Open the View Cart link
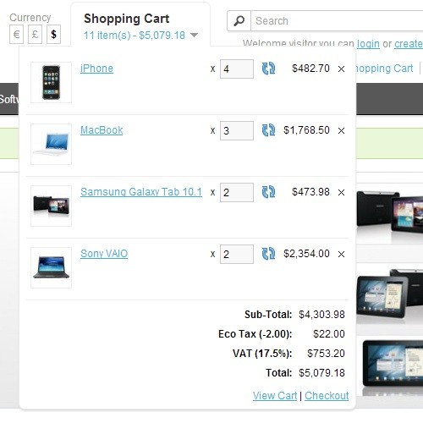The width and height of the screenshot is (423, 423). 275,396
